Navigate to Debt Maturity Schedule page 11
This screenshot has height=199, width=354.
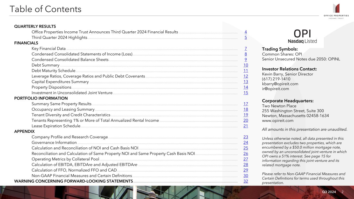pyautogui.click(x=246, y=71)
